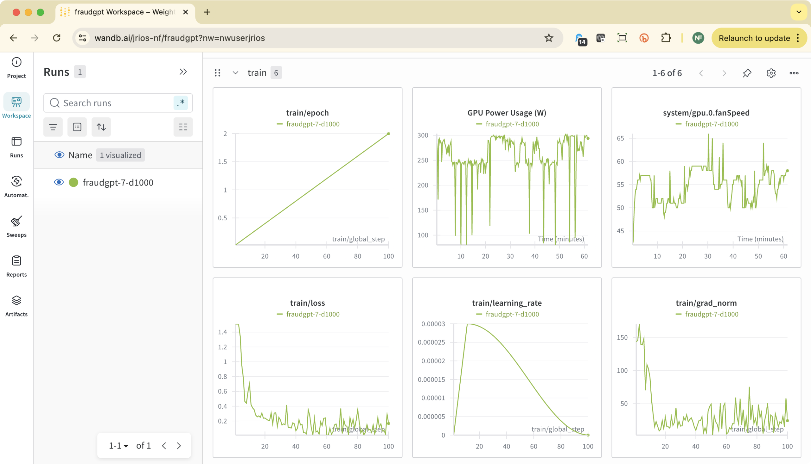Toggle visibility of fraudgpt-7-d1000 run
The height and width of the screenshot is (464, 811).
(59, 182)
